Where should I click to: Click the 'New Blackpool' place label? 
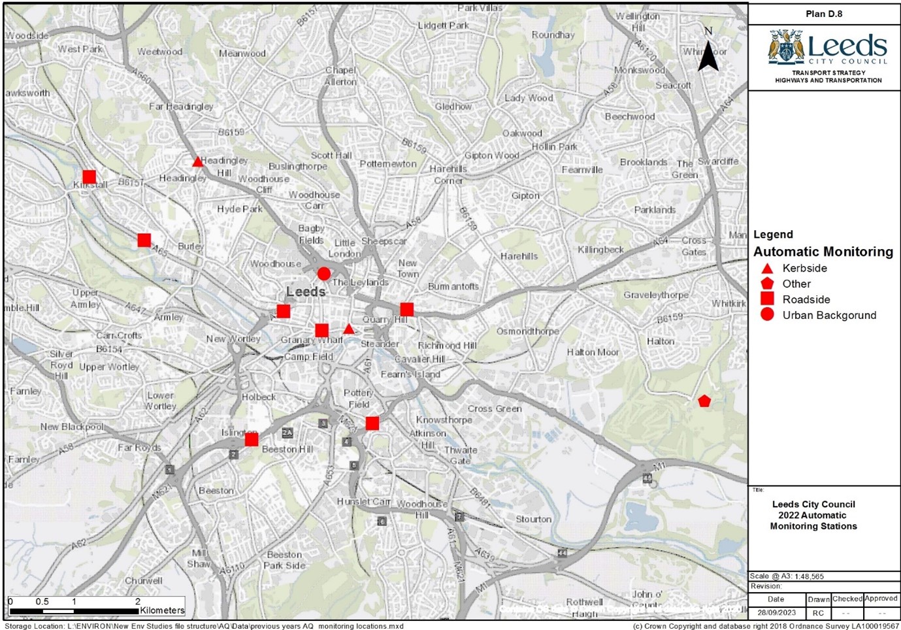coord(72,427)
